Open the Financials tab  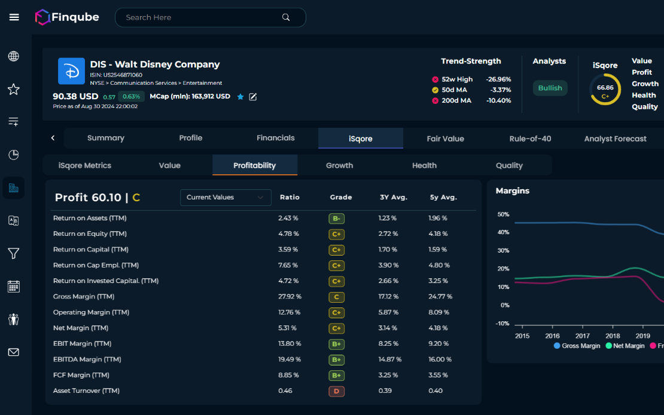pos(276,138)
